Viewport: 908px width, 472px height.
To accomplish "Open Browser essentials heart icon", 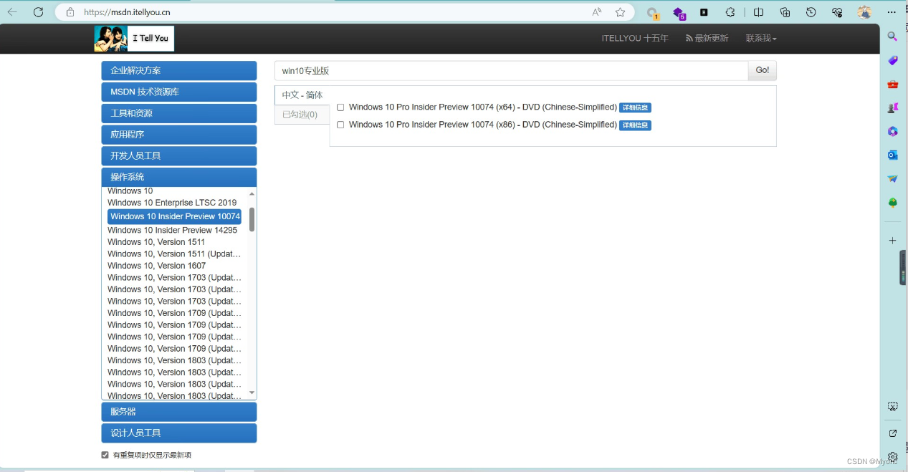I will [837, 12].
